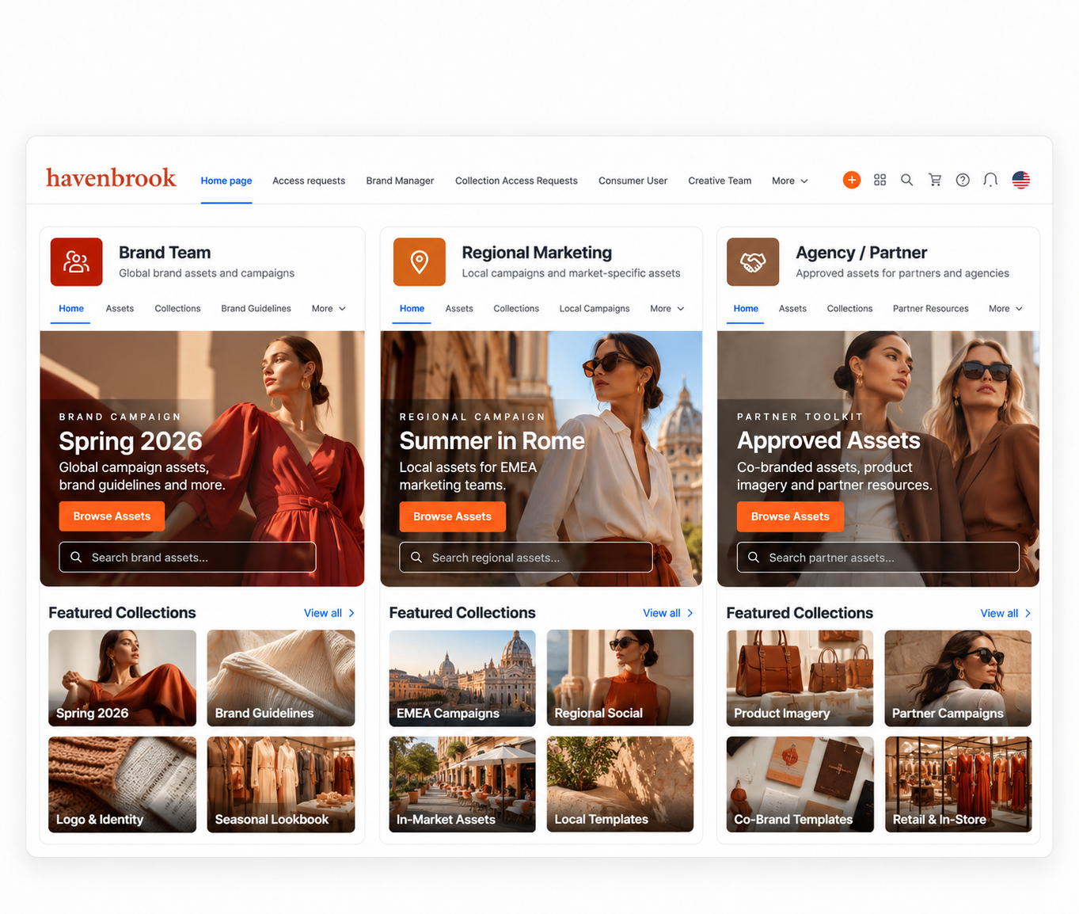The width and height of the screenshot is (1079, 914).
Task: Open the Co-Brand Templates collection thumbnail
Action: click(x=800, y=784)
